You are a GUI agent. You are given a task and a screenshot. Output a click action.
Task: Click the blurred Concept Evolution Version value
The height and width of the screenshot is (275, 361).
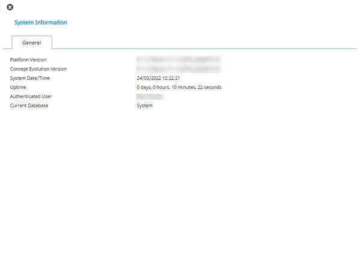point(178,69)
